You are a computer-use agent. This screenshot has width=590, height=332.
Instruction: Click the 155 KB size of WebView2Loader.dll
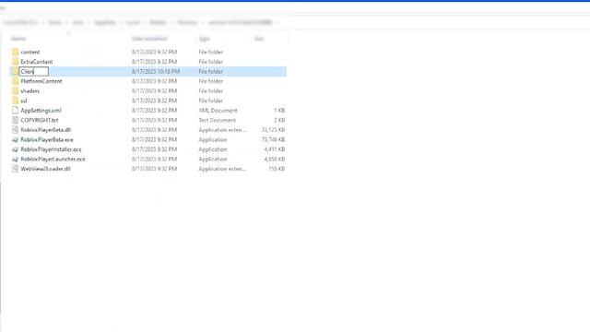pos(277,169)
